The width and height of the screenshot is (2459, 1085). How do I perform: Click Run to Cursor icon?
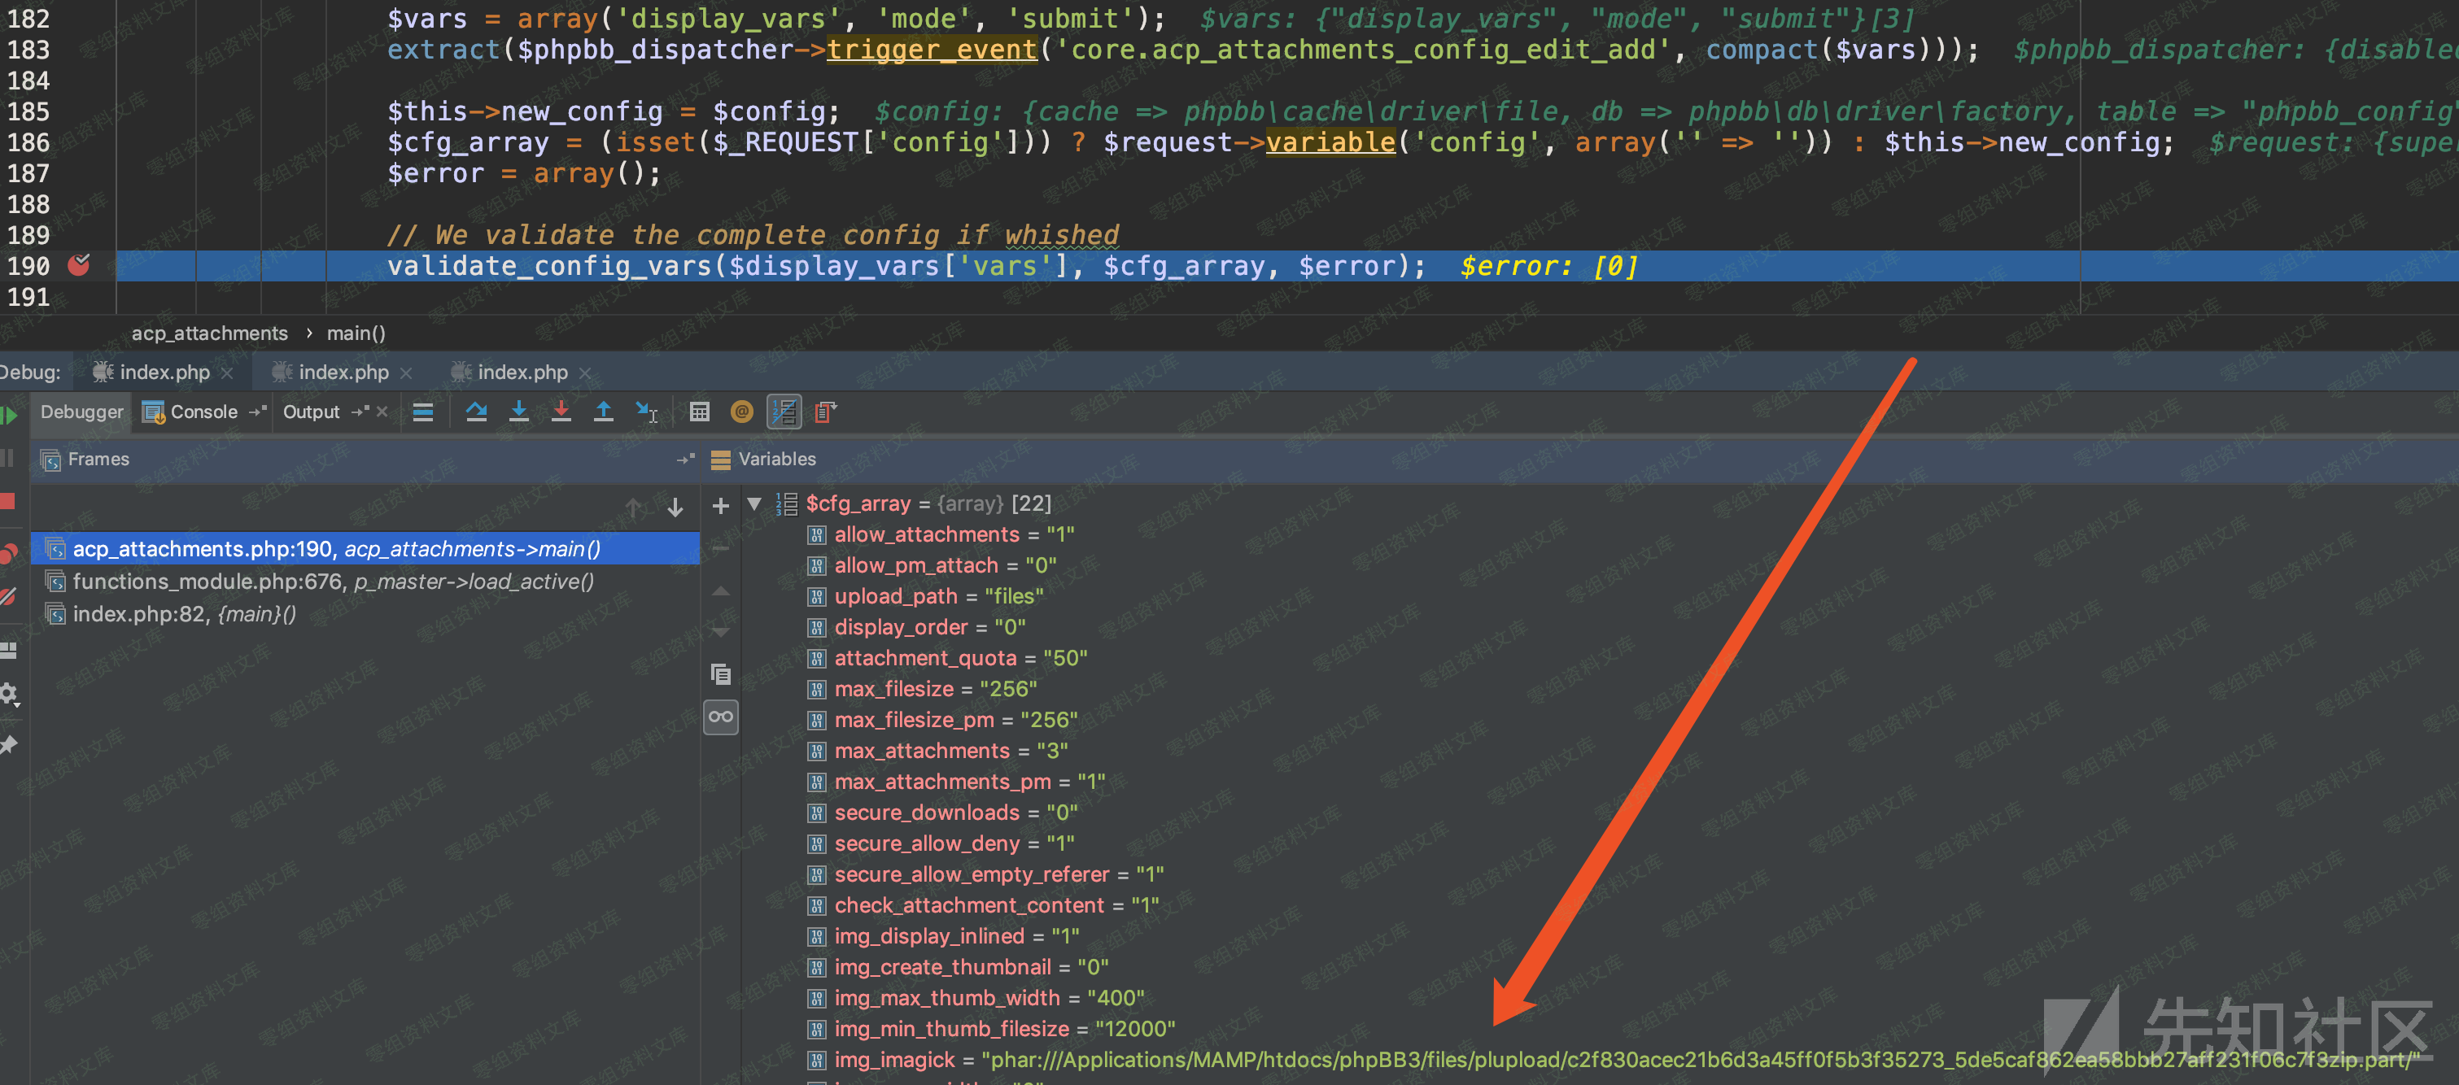646,412
